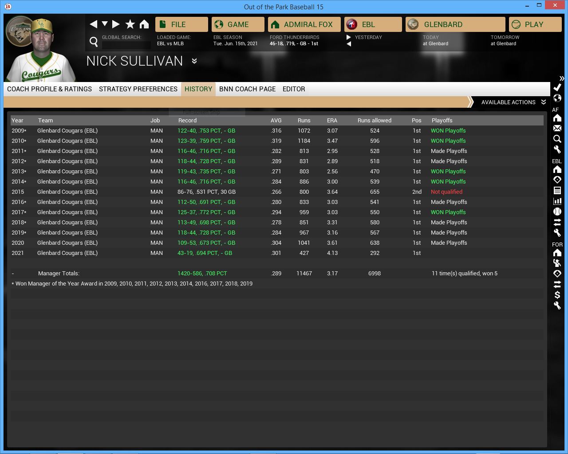Open the GAME menu
Image resolution: width=568 pixels, height=454 pixels.
click(x=238, y=24)
